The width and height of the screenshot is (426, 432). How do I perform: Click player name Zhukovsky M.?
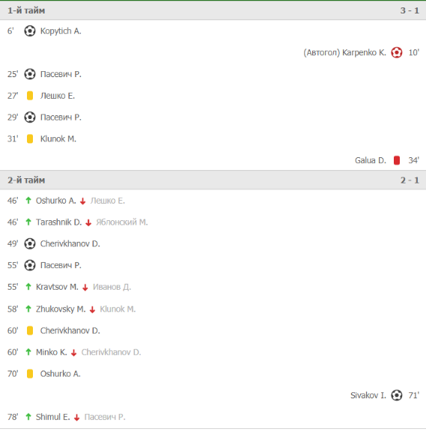pos(61,309)
